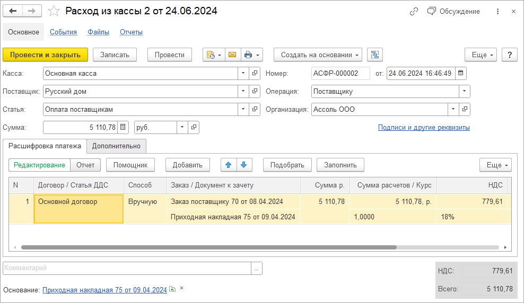Expand the Операция dropdown list

coord(465,91)
